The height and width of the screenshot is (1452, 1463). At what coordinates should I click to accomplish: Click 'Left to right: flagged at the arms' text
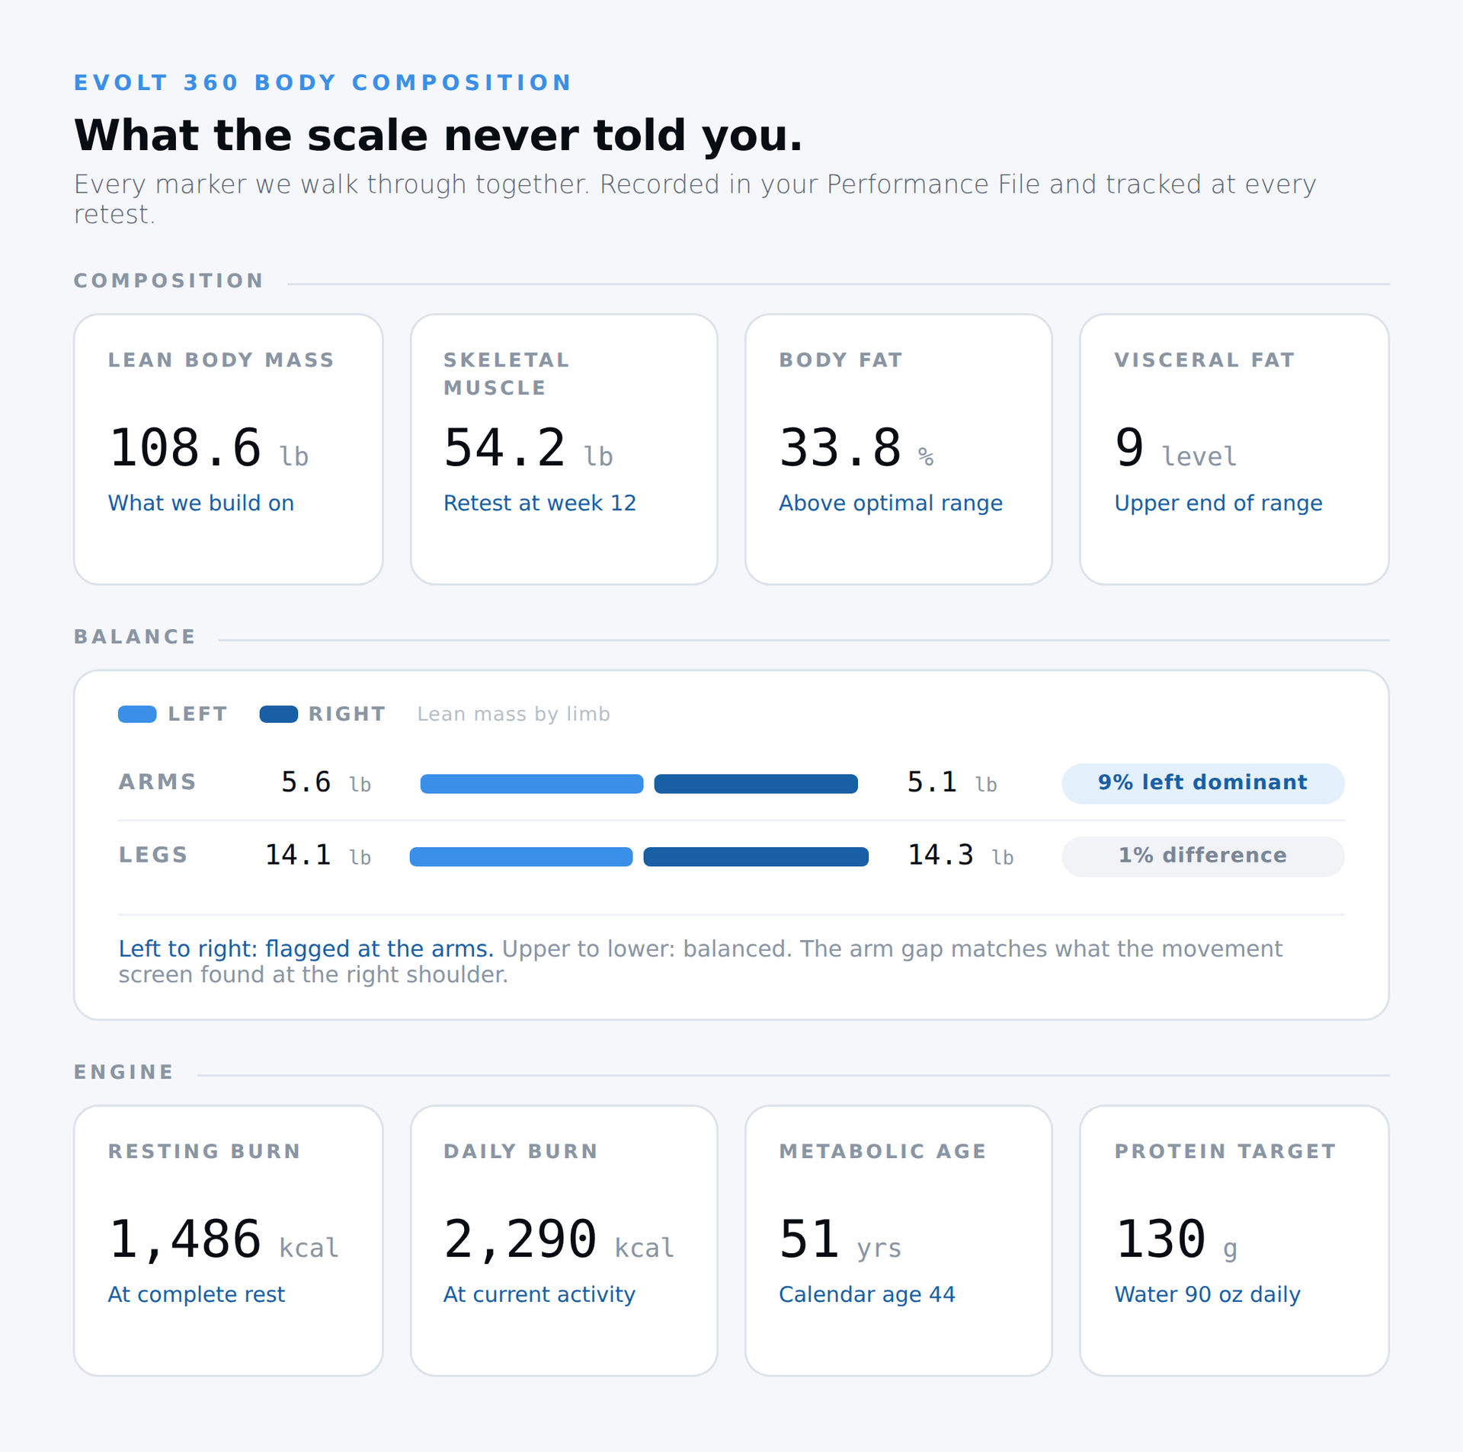point(306,949)
